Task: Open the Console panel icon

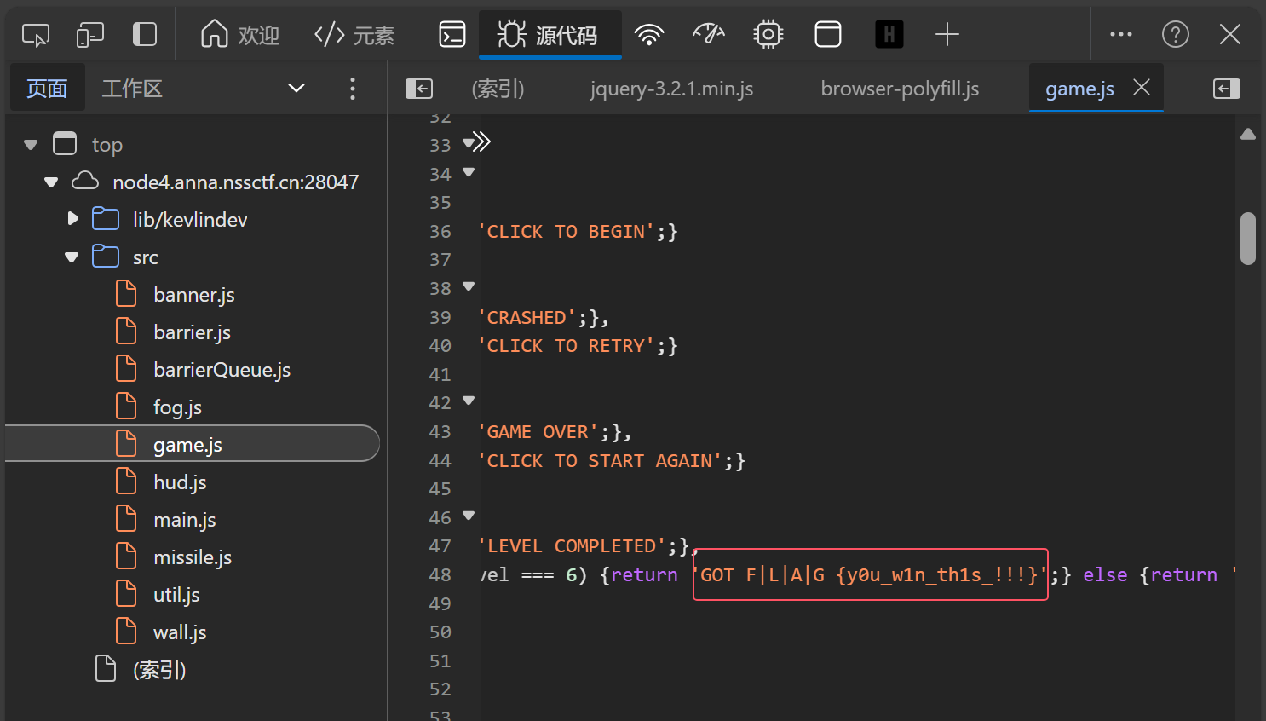Action: point(452,35)
